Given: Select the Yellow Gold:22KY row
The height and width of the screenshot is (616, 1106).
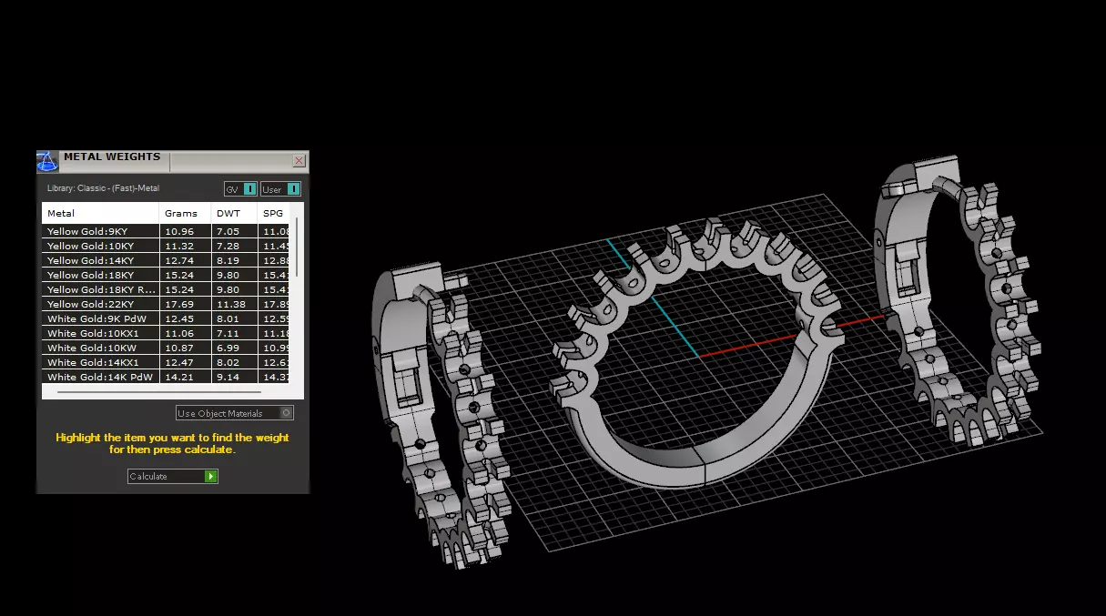Looking at the screenshot, I should coord(166,304).
